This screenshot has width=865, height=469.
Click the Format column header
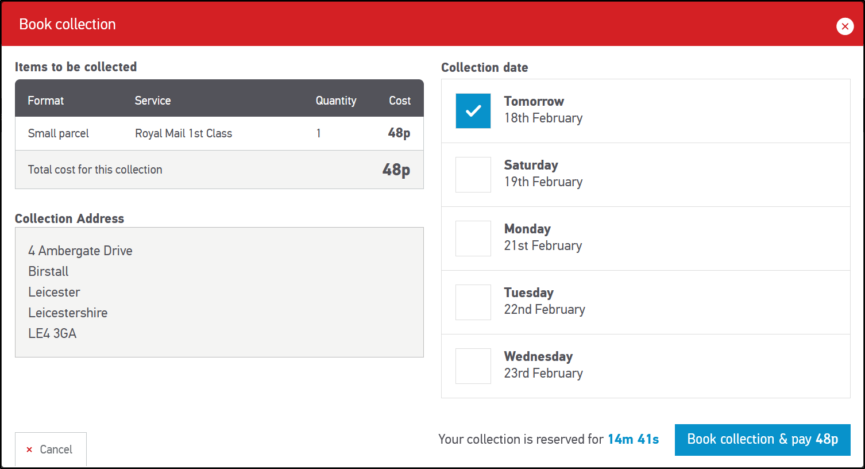[46, 101]
